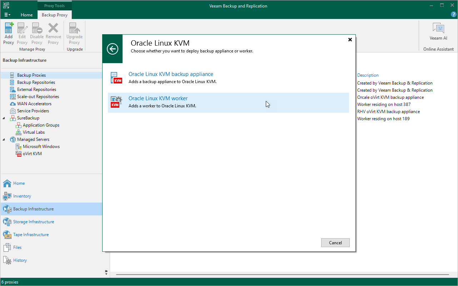This screenshot has height=286, width=458.
Task: Click the Files view icon
Action: 7,247
